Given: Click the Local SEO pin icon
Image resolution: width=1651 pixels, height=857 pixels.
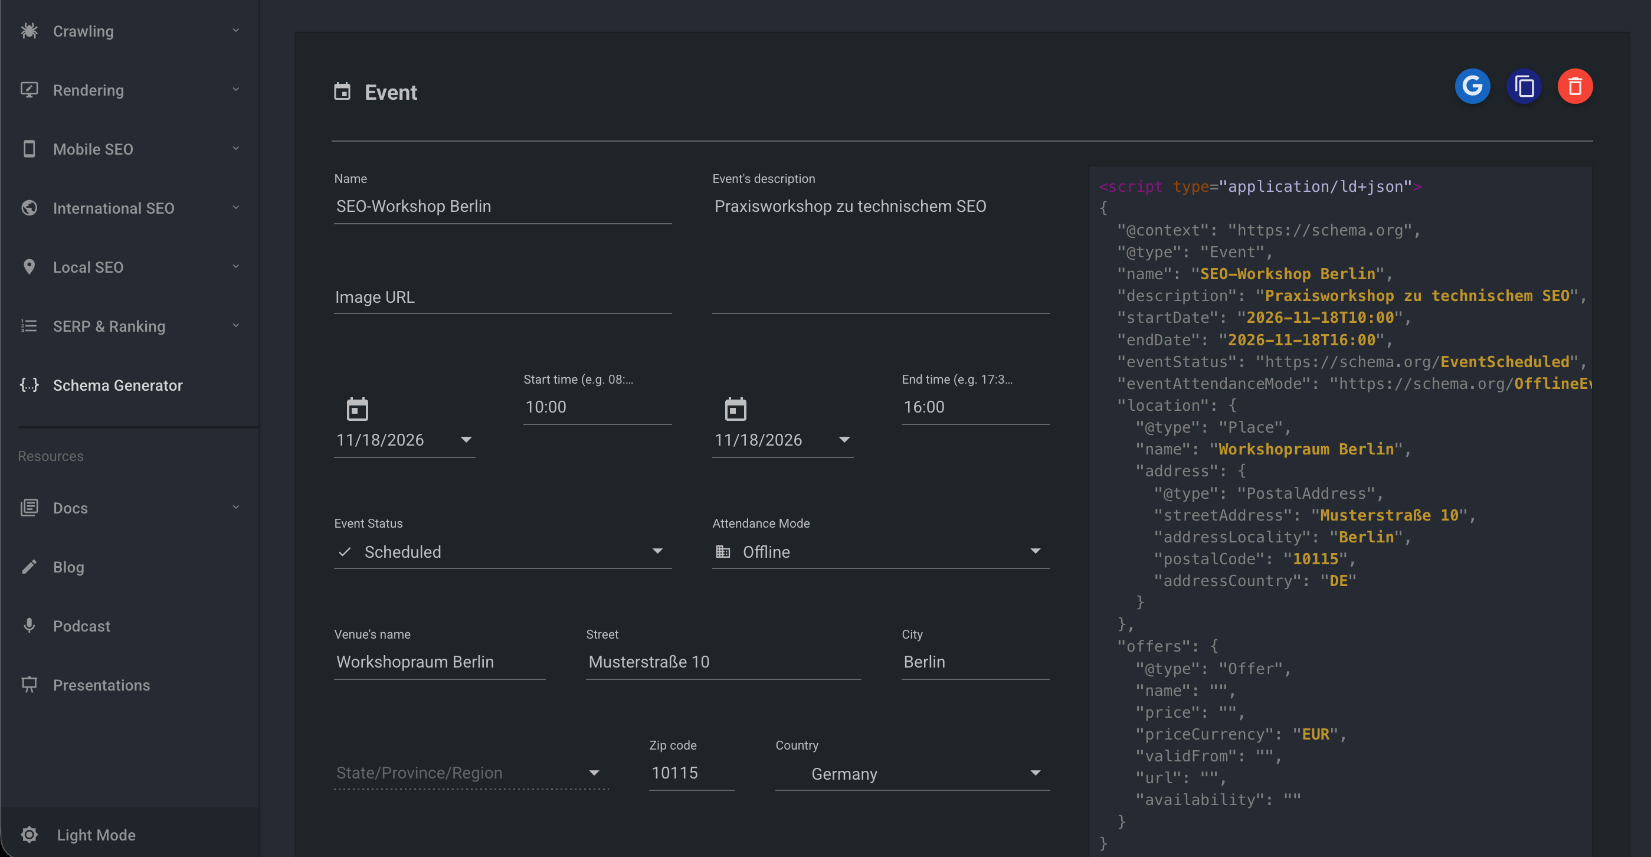Looking at the screenshot, I should [29, 267].
